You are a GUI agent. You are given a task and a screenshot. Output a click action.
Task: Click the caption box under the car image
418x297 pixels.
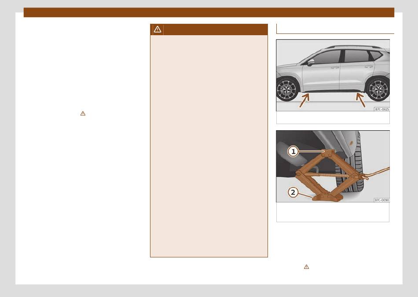coord(333,118)
